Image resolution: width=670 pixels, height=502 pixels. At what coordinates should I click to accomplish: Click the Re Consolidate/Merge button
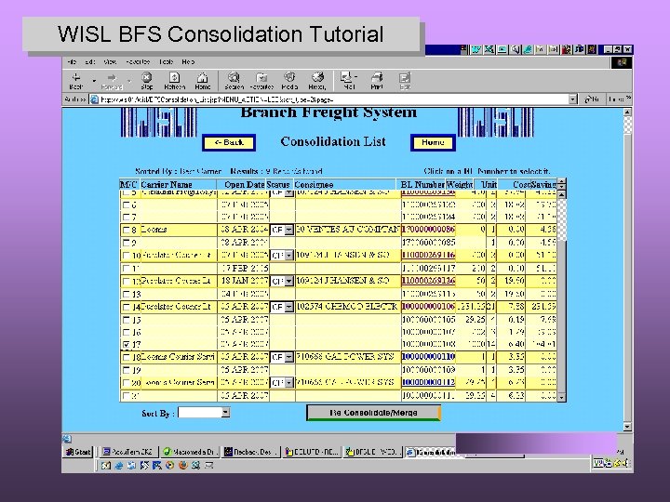(373, 413)
